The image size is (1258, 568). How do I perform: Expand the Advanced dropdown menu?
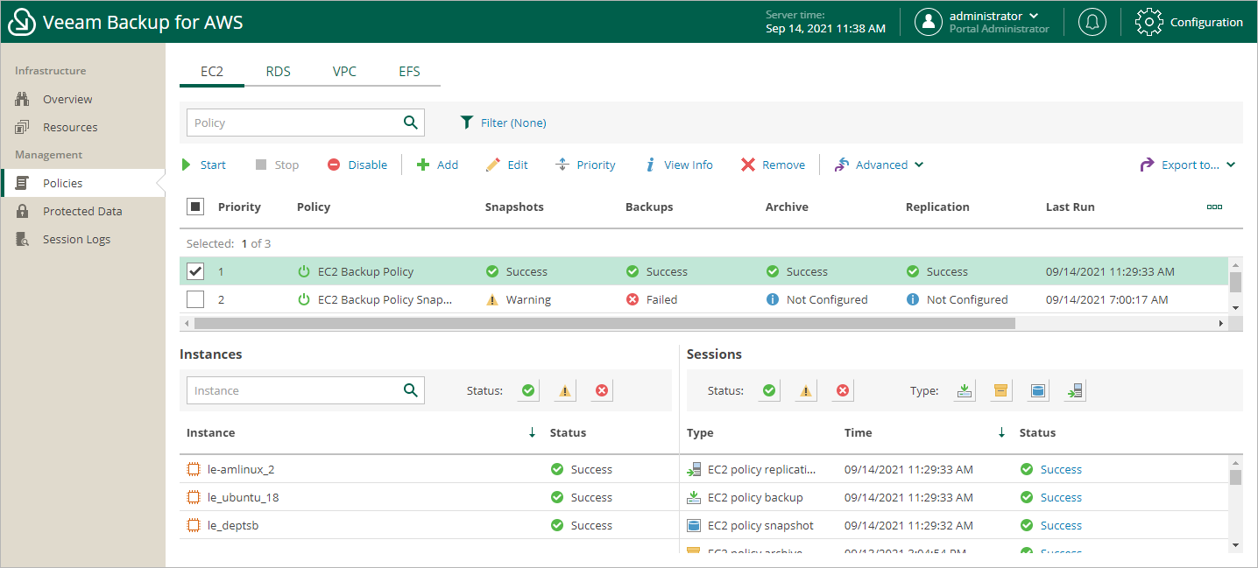879,165
